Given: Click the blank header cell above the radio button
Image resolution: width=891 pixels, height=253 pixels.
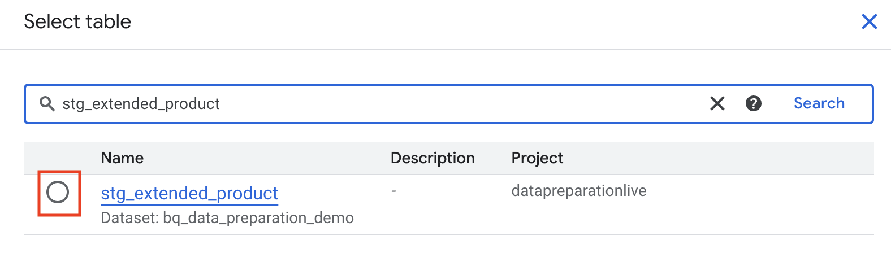Looking at the screenshot, I should pos(59,158).
